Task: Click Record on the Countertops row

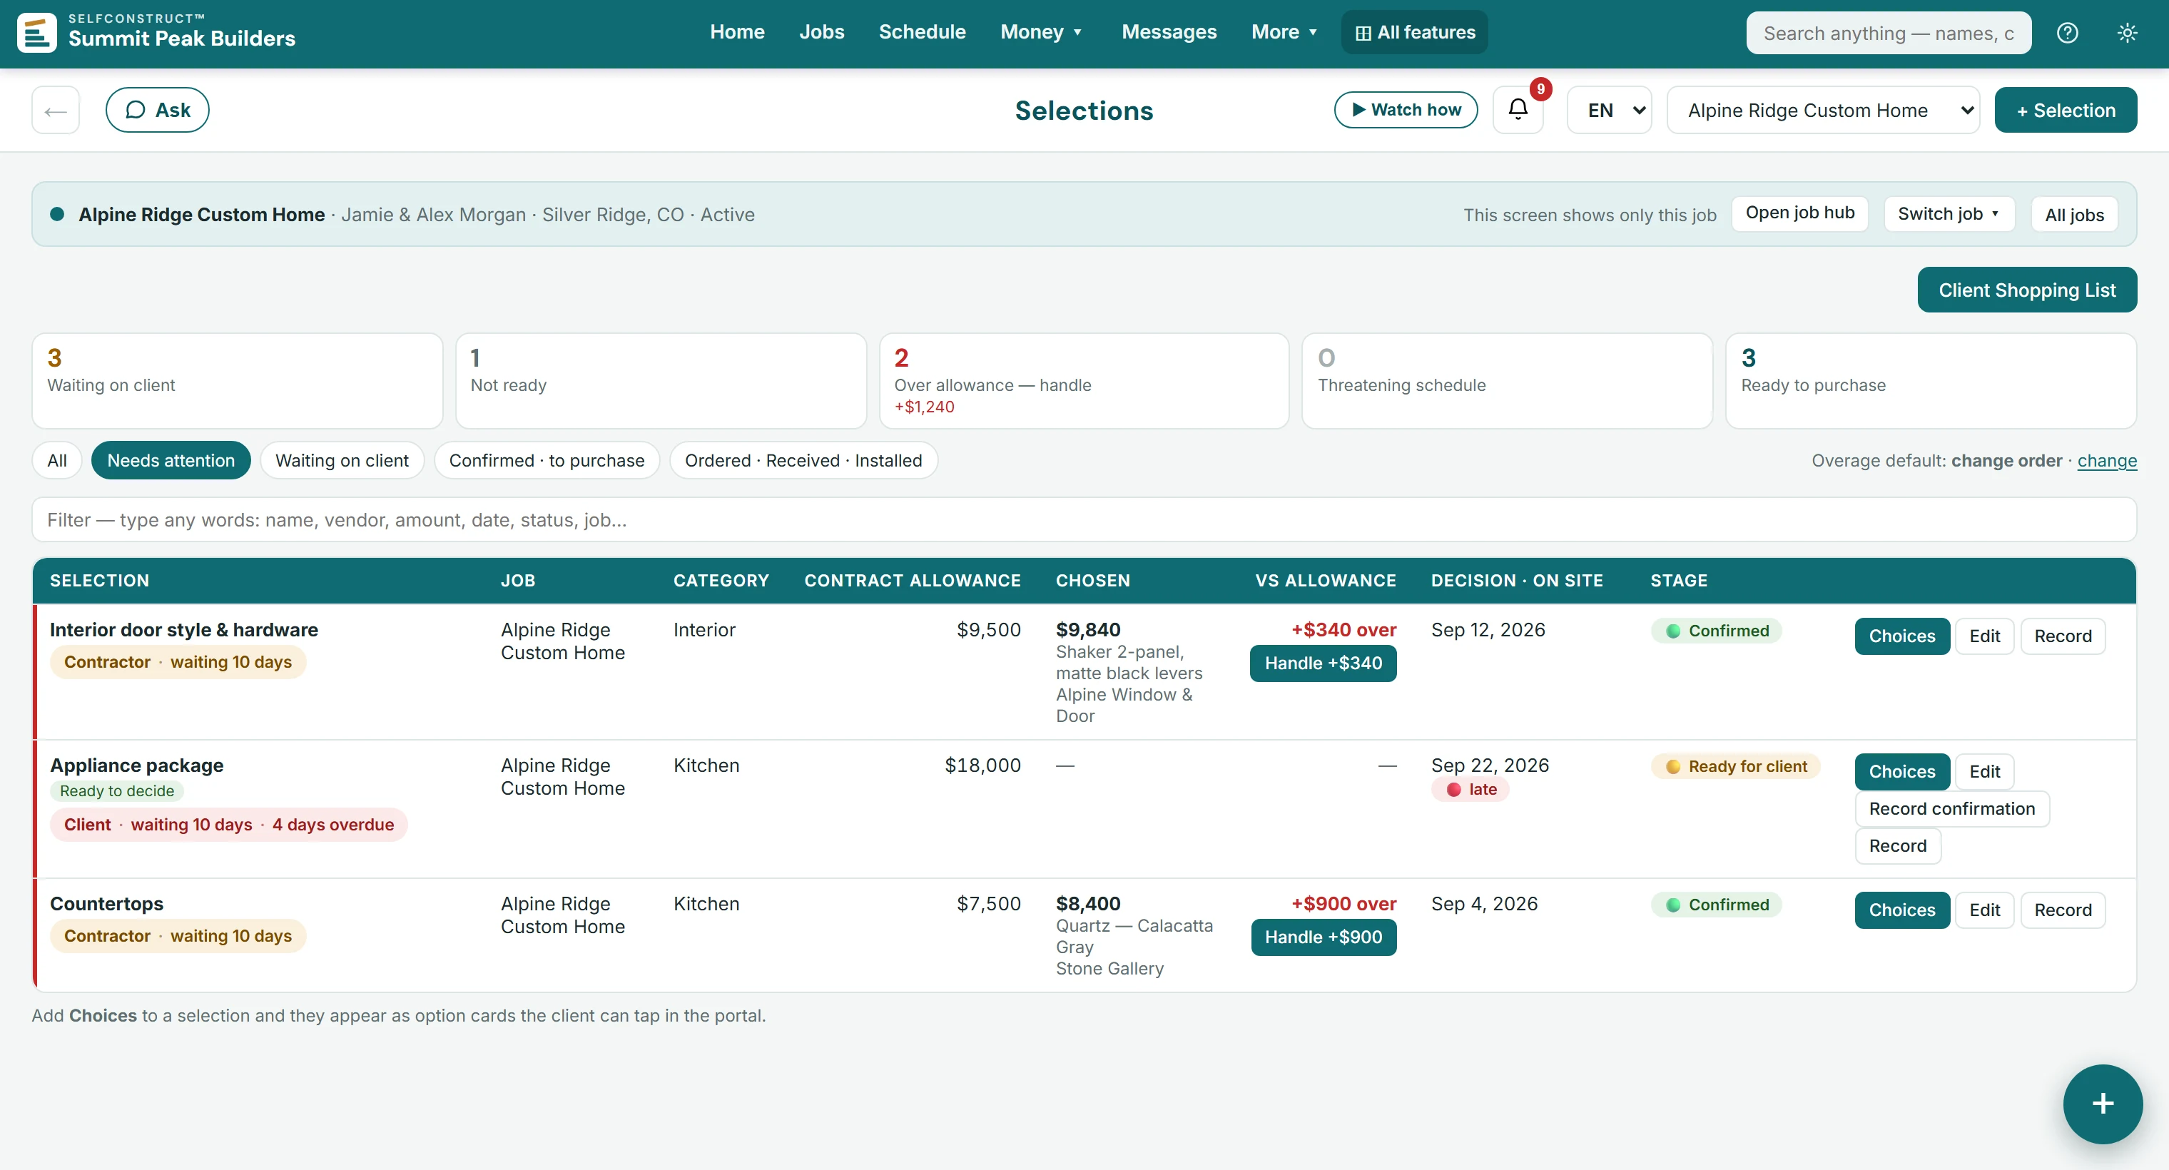Action: pos(2063,910)
